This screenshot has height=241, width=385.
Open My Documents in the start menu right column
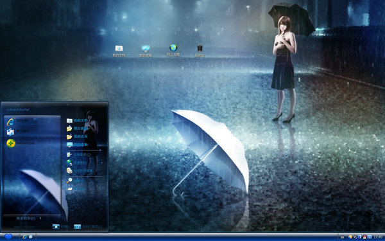(77, 121)
